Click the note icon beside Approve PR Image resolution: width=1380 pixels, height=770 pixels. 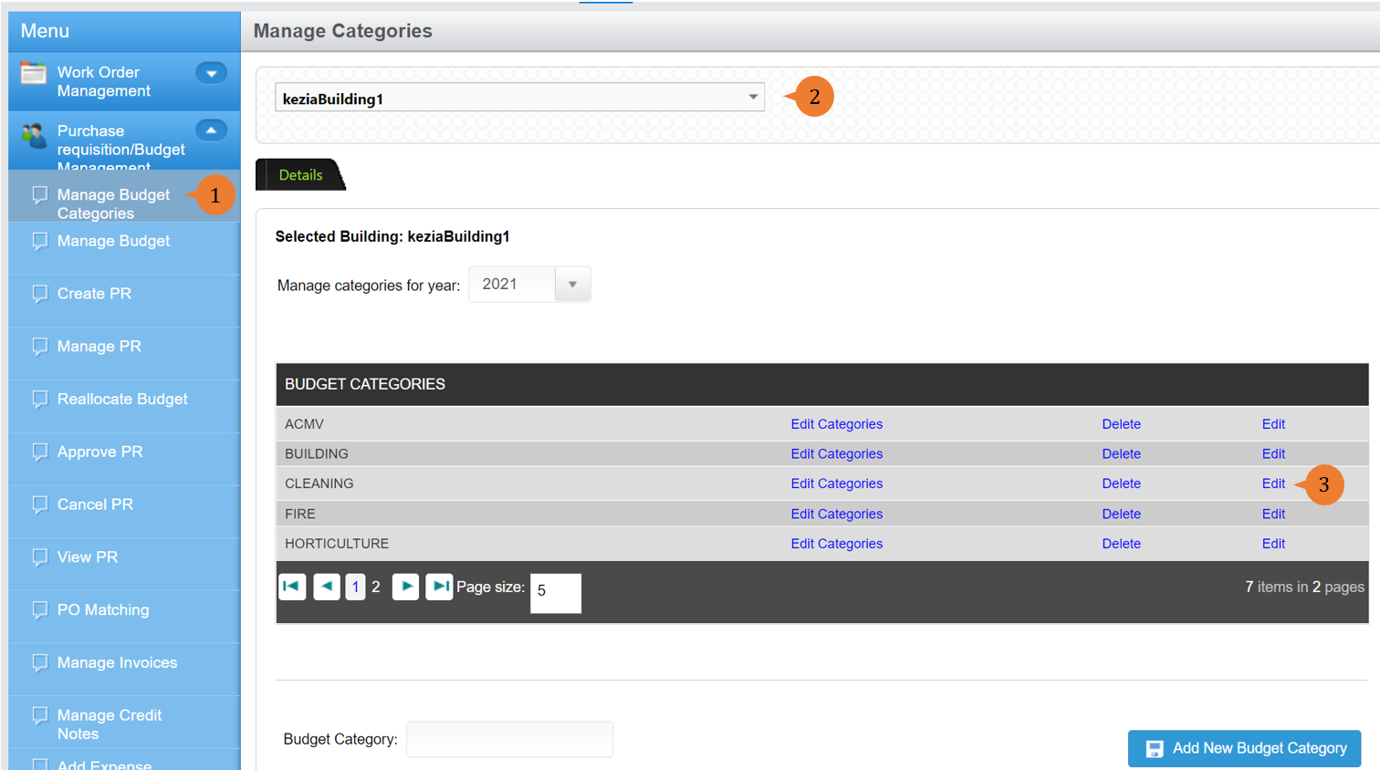[39, 452]
